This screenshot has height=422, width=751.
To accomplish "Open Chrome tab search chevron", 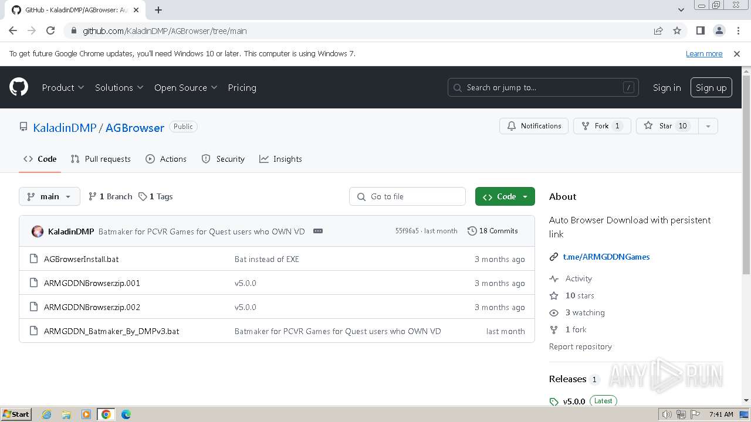I will click(x=681, y=9).
